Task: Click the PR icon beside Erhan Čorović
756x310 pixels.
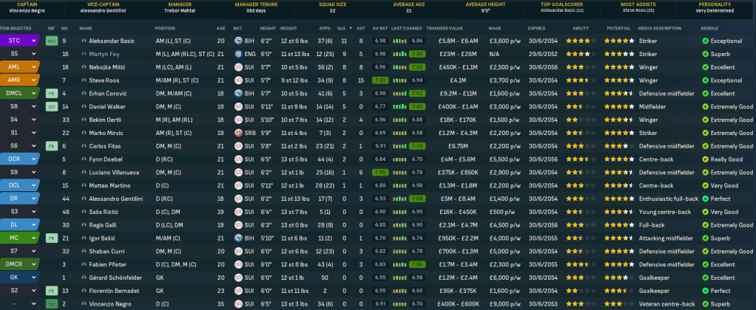Action: coord(51,94)
